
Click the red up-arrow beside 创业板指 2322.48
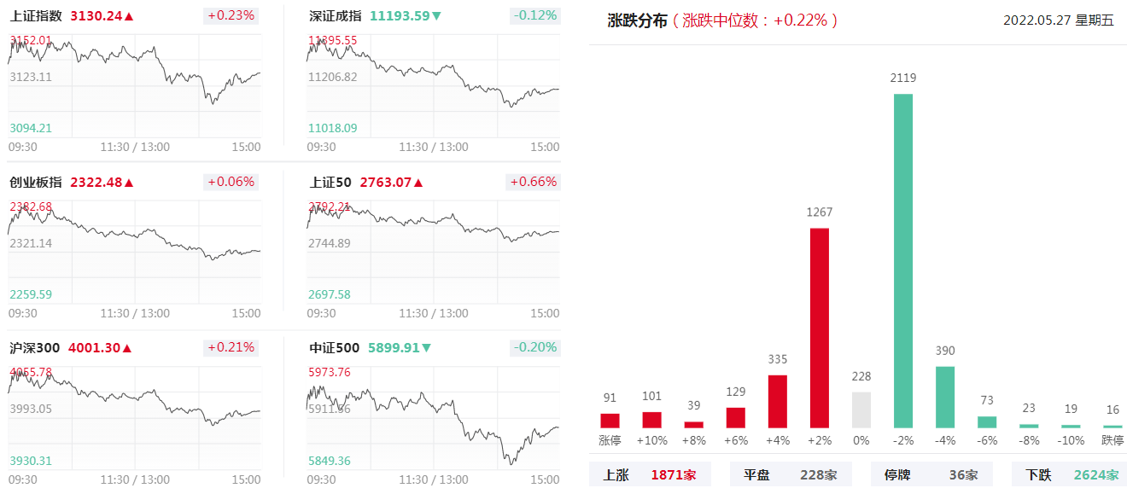coord(129,183)
